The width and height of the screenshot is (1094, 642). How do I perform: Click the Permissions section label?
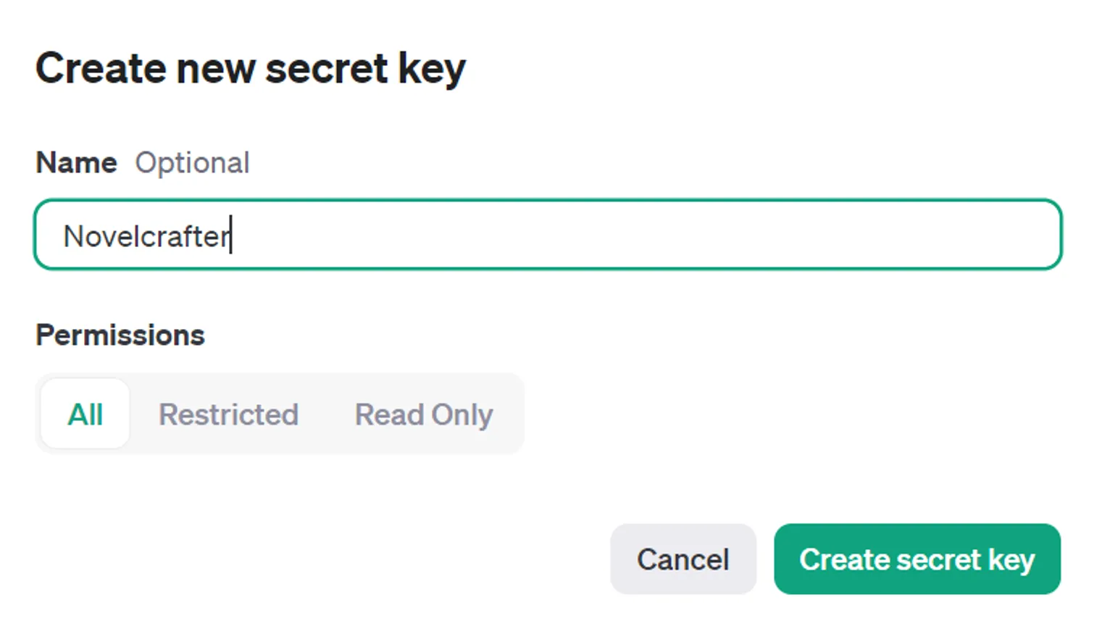pos(120,334)
